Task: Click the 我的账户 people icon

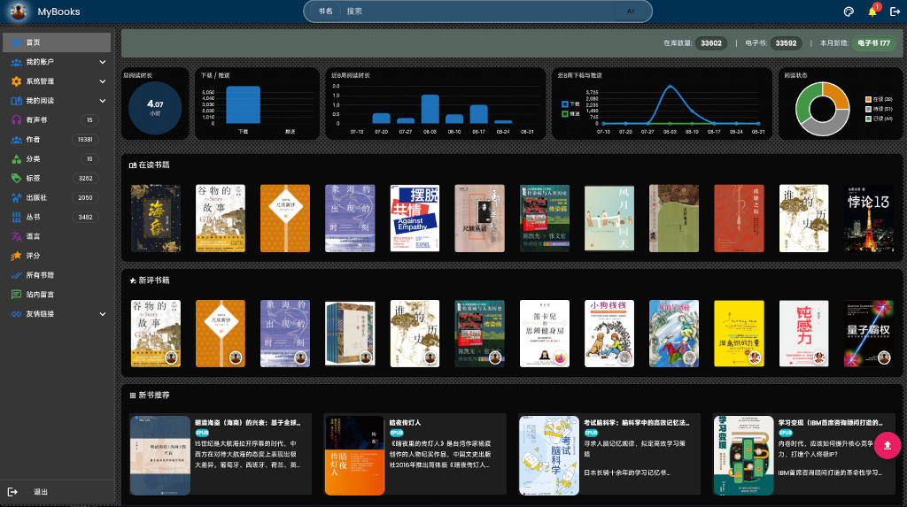Action: (16, 62)
